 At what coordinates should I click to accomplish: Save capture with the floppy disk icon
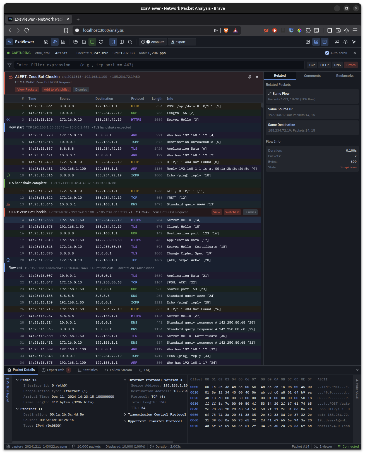[x=84, y=42]
